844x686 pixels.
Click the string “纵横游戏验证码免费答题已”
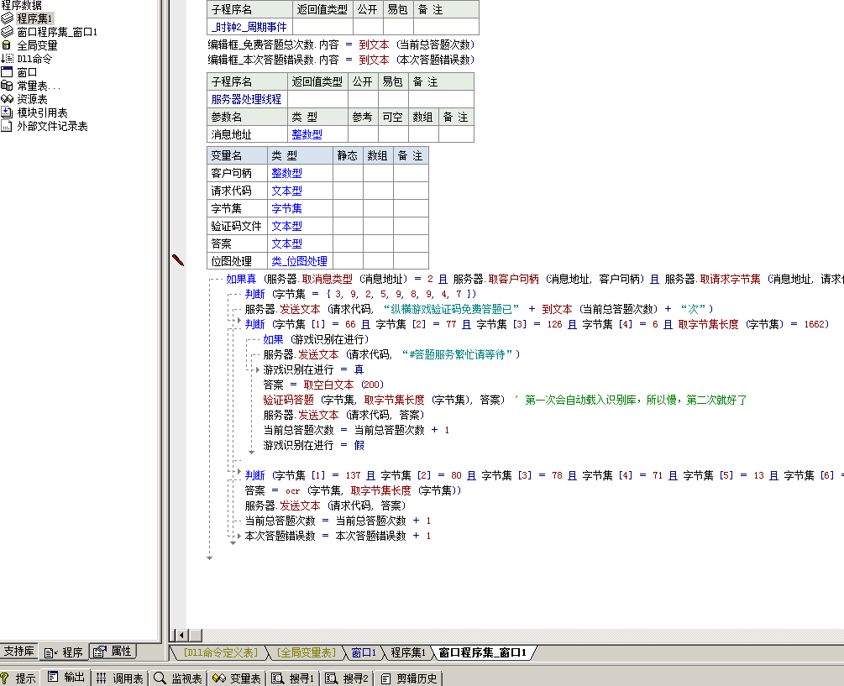tap(451, 309)
